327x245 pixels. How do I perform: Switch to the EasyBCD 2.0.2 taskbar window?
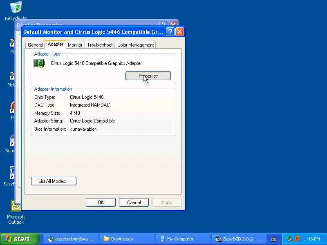click(238, 239)
